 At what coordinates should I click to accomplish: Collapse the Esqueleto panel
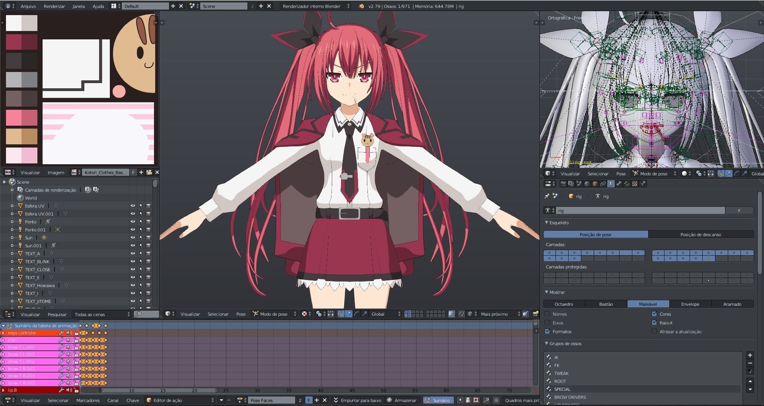pyautogui.click(x=546, y=223)
